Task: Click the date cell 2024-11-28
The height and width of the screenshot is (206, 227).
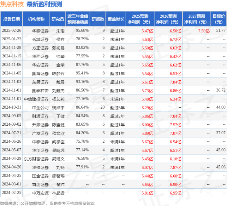Action: tap(12, 48)
